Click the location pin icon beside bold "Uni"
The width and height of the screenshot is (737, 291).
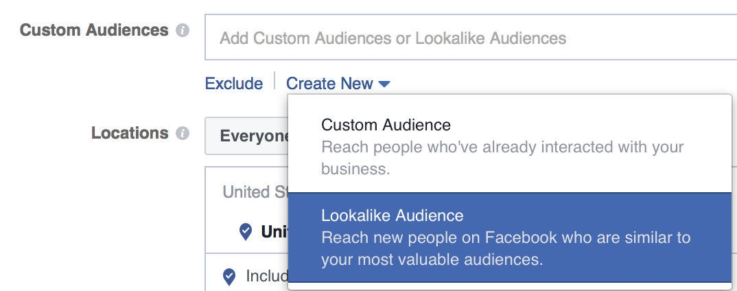pyautogui.click(x=246, y=232)
